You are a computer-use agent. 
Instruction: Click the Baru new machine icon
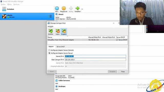click(x=57, y=8)
